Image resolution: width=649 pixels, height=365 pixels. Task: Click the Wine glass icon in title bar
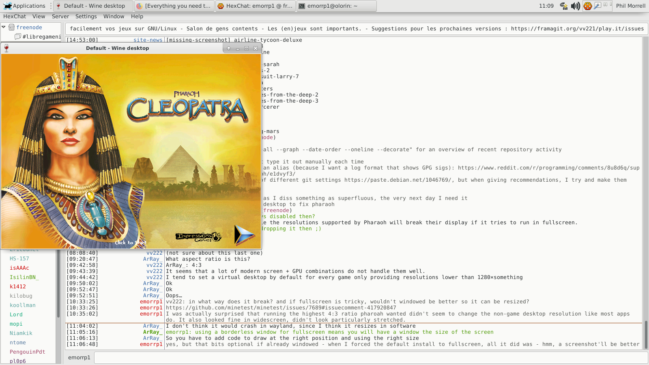click(6, 48)
